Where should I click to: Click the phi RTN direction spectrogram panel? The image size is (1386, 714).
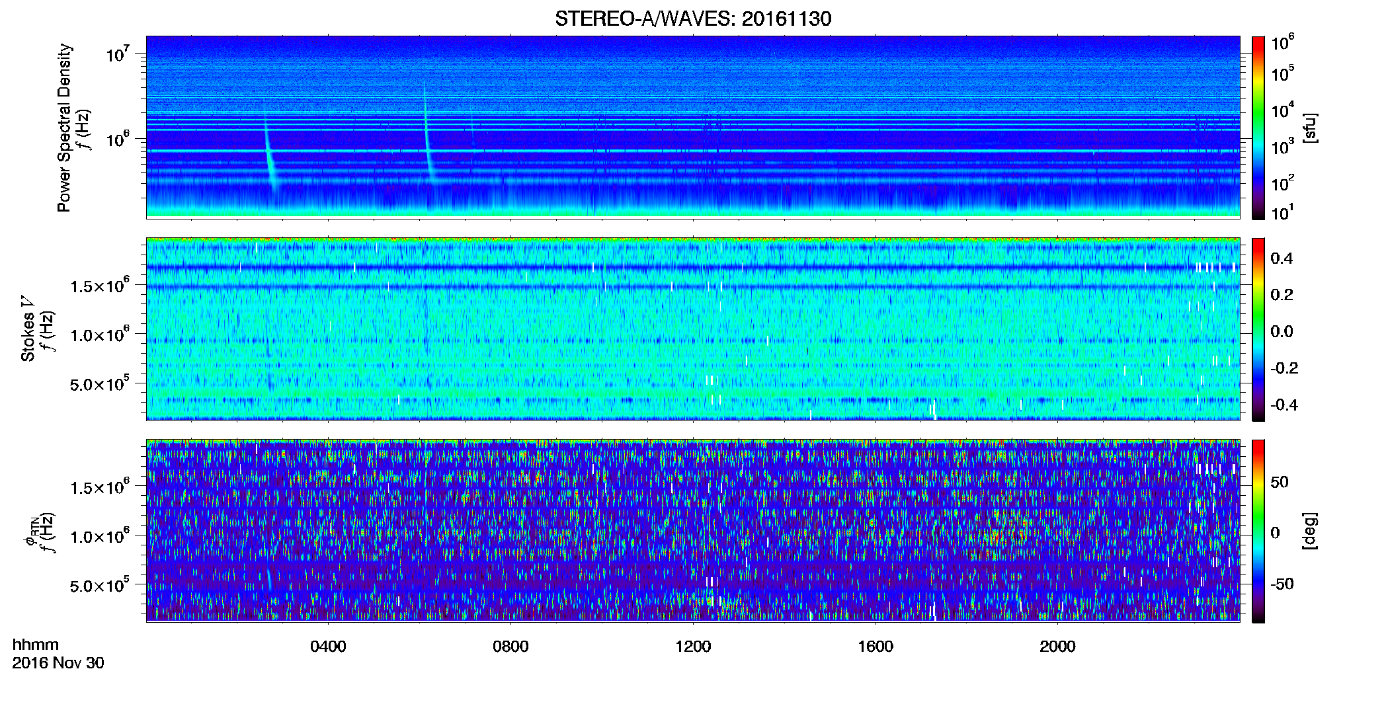click(693, 530)
